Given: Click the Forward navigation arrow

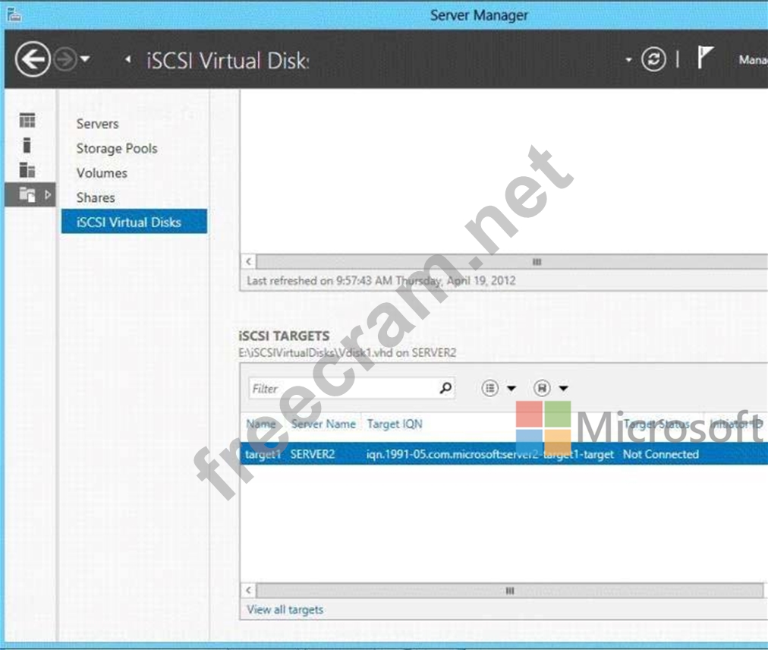Looking at the screenshot, I should point(65,59).
